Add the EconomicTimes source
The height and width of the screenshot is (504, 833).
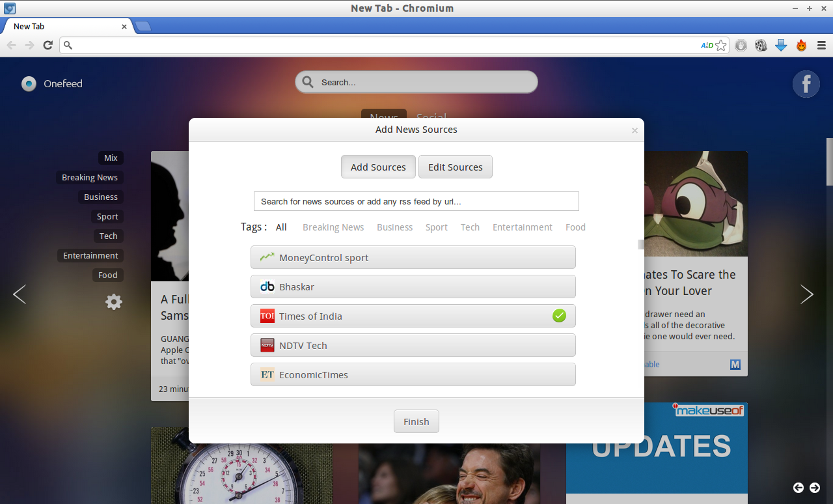[413, 374]
